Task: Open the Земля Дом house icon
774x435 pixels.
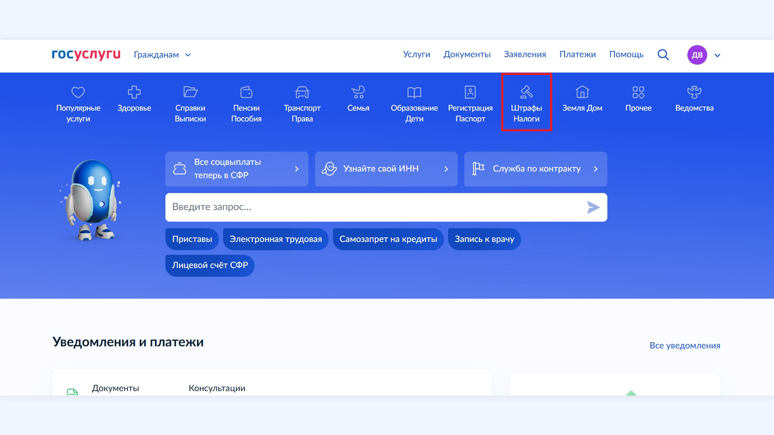Action: pyautogui.click(x=582, y=92)
